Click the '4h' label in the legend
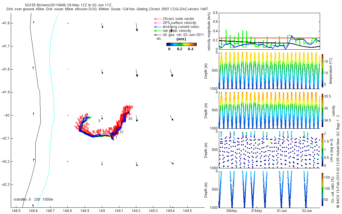 (158, 39)
